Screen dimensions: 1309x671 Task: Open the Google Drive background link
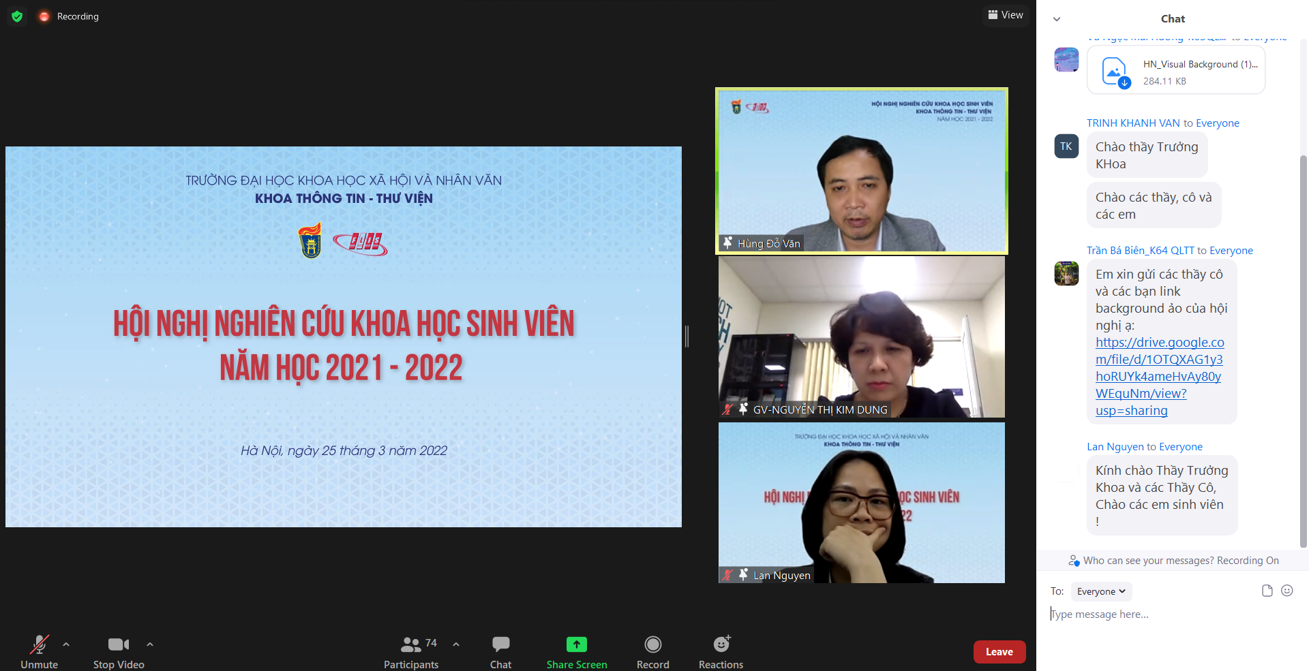click(1160, 376)
